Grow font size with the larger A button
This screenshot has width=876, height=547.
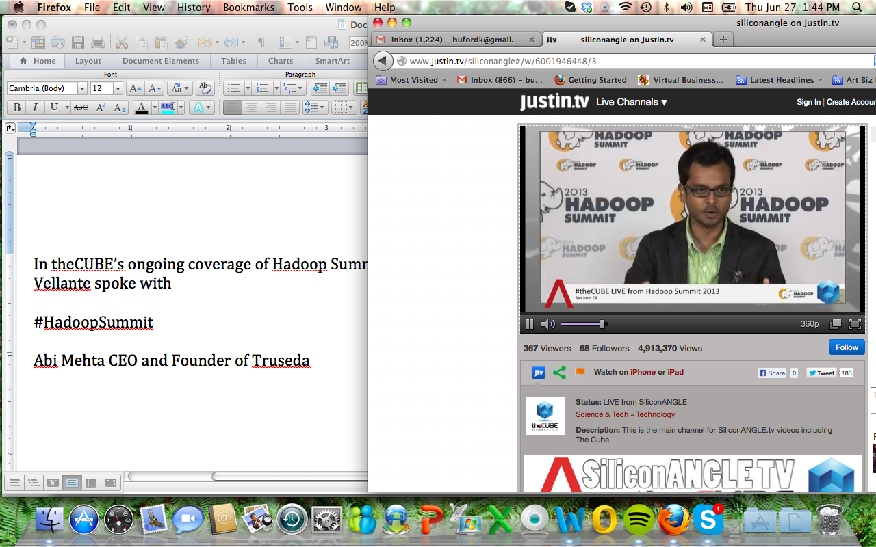pyautogui.click(x=135, y=88)
